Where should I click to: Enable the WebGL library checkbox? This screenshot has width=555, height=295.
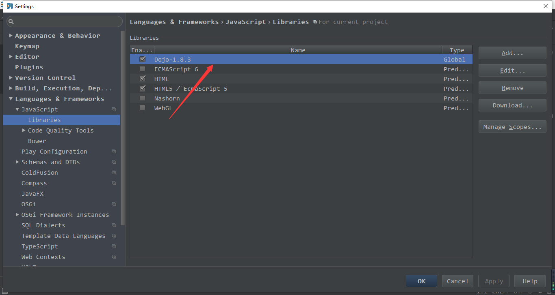coord(142,108)
